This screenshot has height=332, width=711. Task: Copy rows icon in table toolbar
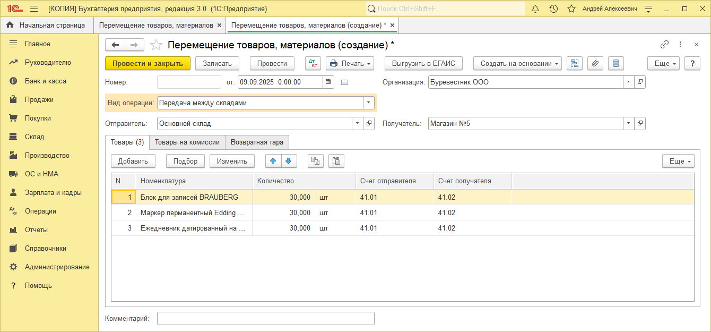[x=316, y=161]
